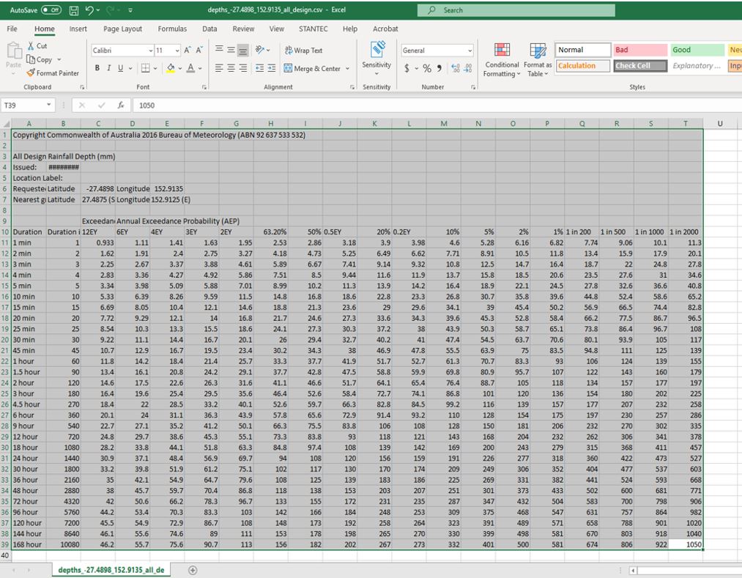Middle-align the cell contents
The width and height of the screenshot is (742, 578).
[231, 49]
